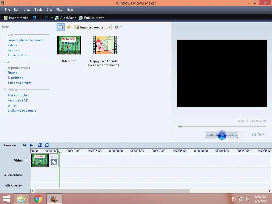The width and height of the screenshot is (272, 204).
Task: Launch AutoMovie from the toolbar
Action: tap(66, 18)
